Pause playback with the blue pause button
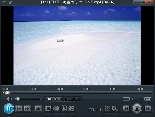 (9, 108)
